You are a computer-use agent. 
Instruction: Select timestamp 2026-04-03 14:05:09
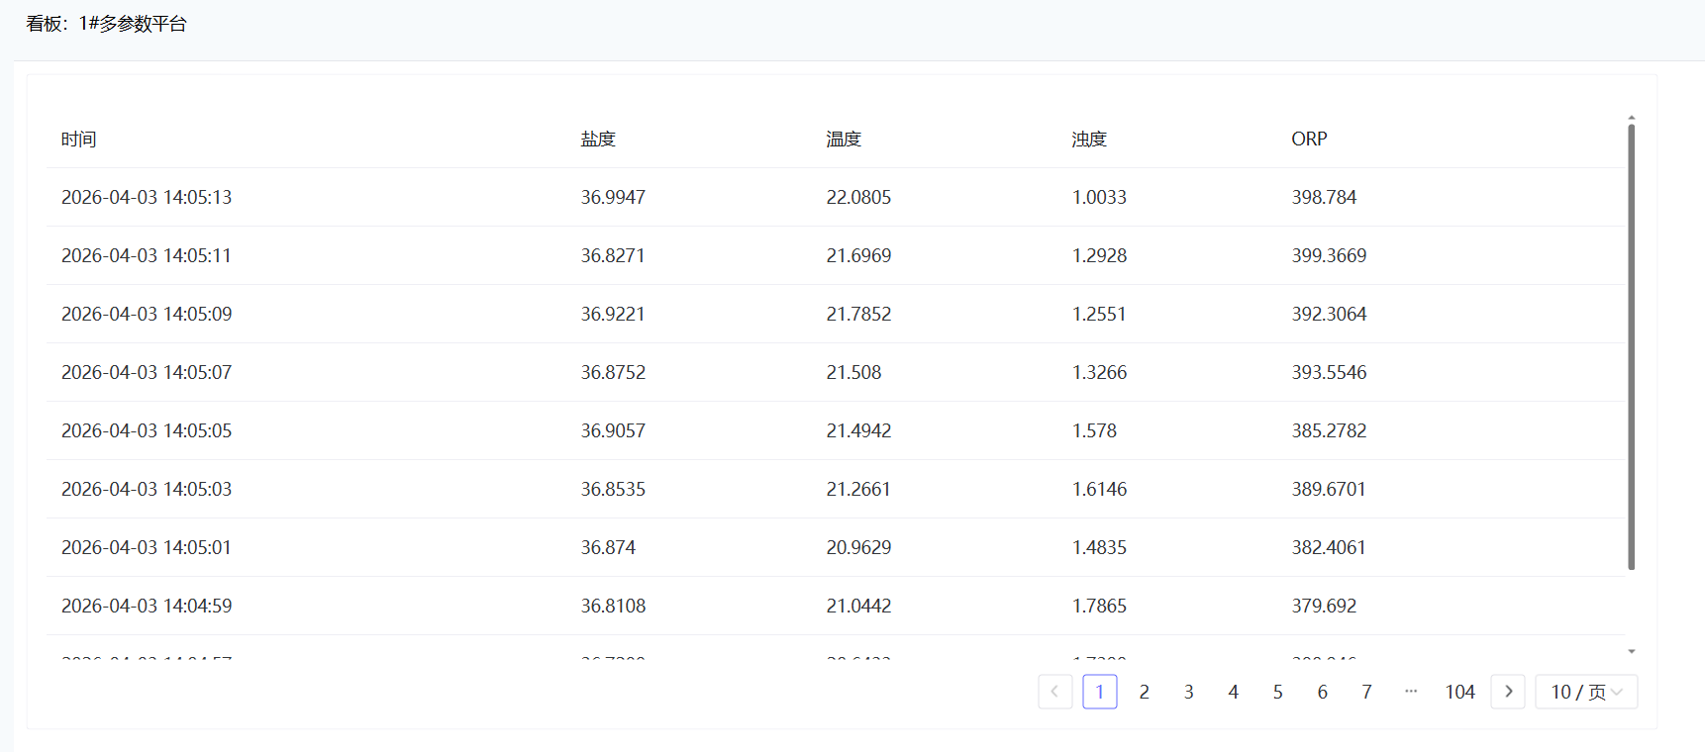point(147,314)
